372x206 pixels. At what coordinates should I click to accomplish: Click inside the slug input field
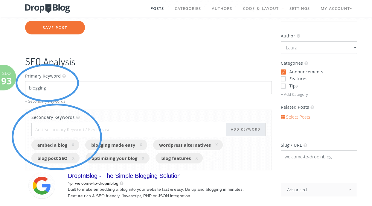[319, 157]
